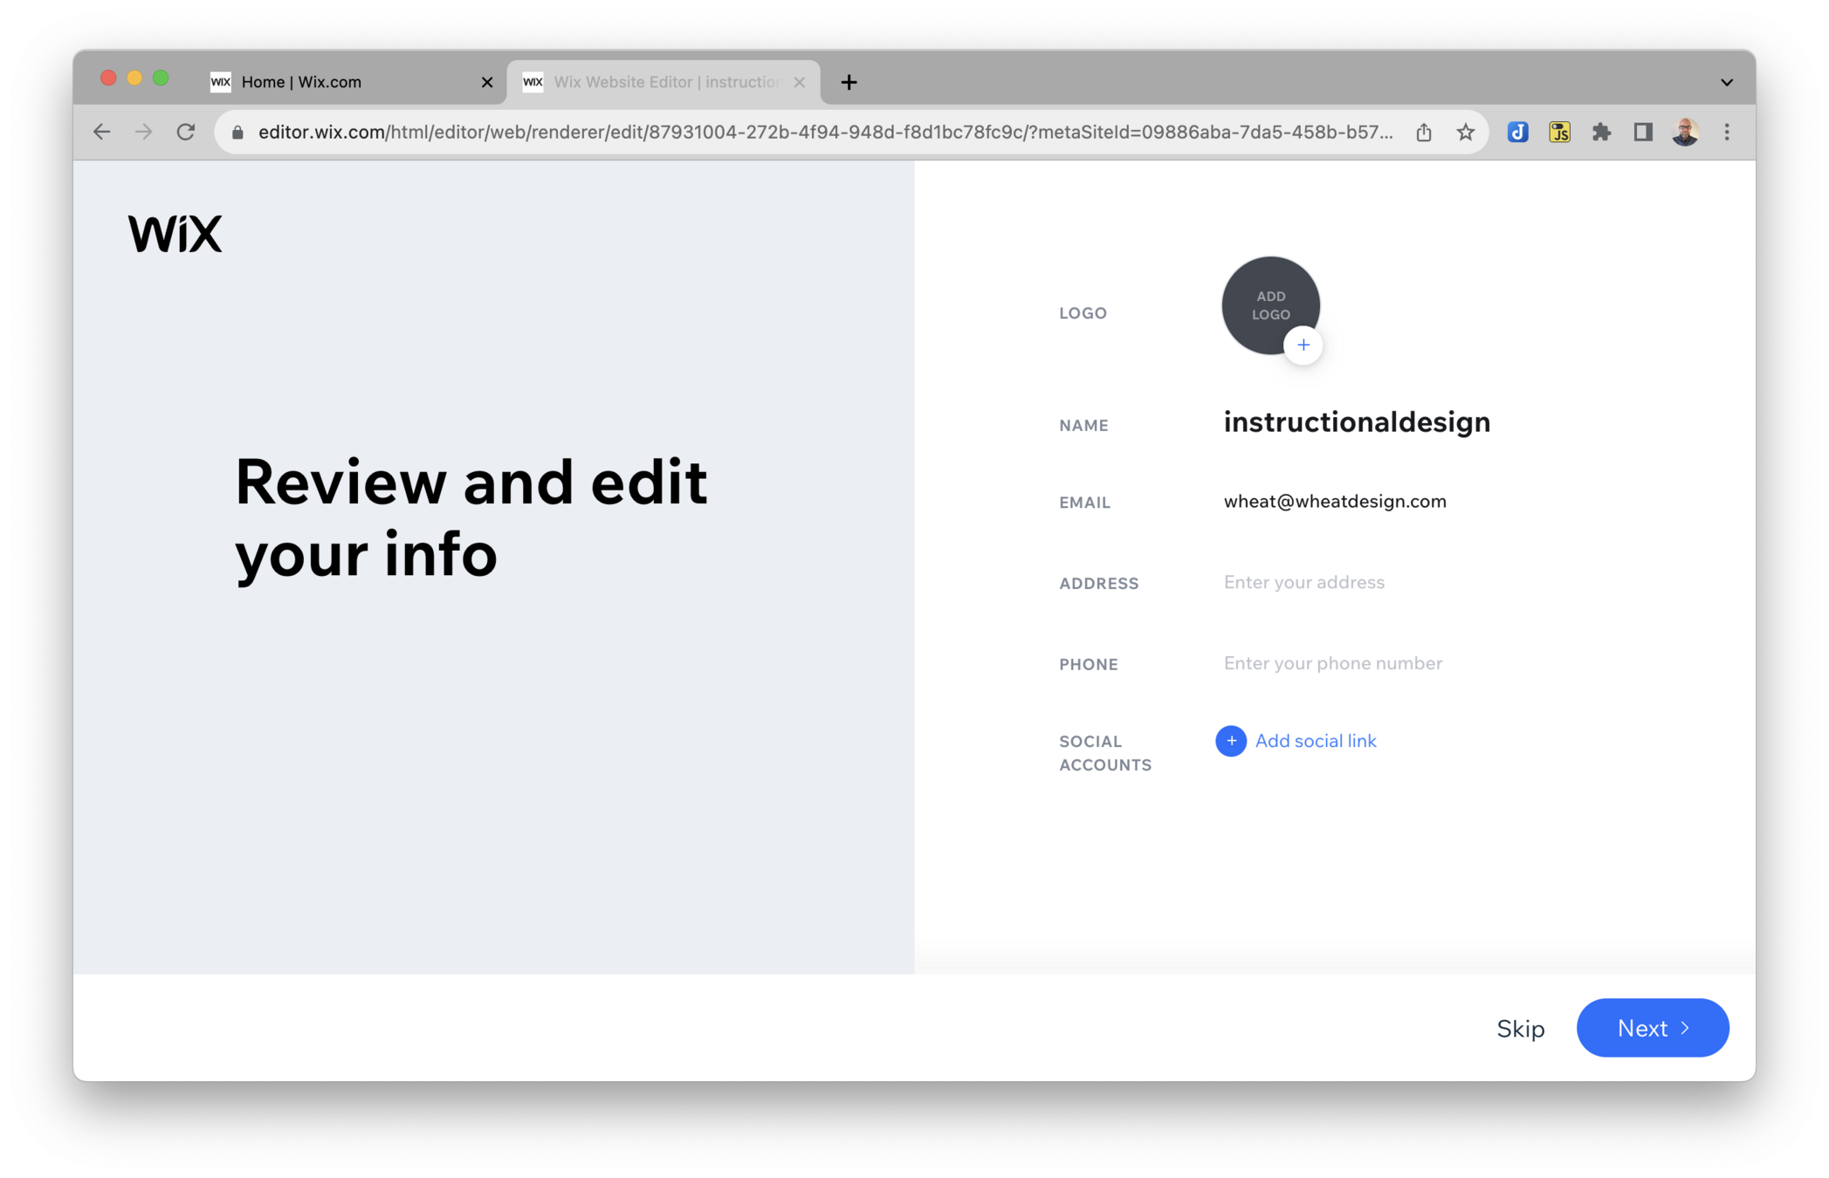Screen dimensions: 1829x1178
Task: Click the Enter your phone number field
Action: click(x=1332, y=663)
